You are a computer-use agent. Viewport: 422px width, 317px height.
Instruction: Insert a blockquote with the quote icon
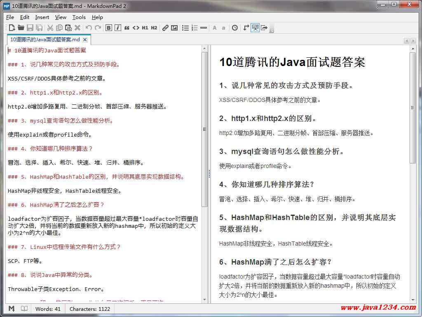coord(127,28)
